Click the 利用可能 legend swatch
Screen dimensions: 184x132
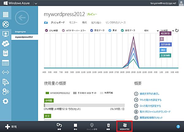click(102, 93)
